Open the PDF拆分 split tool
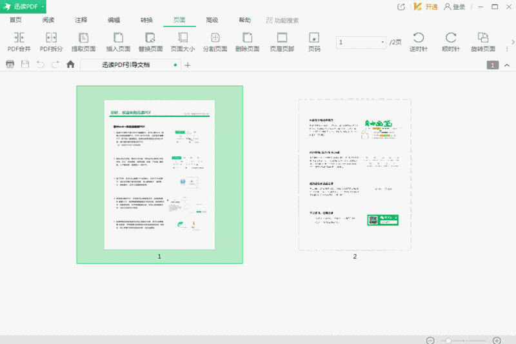 click(51, 42)
